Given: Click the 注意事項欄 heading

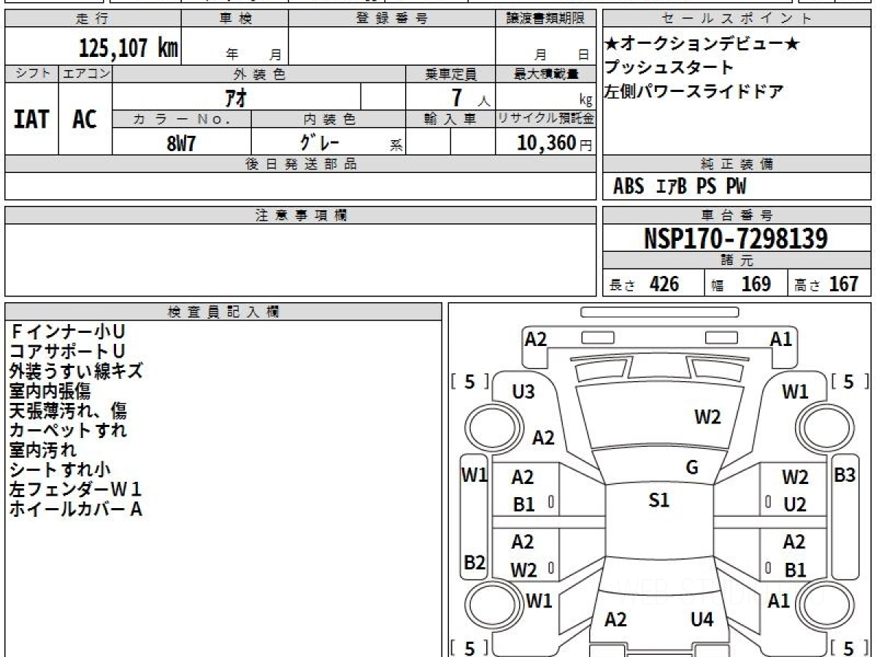Looking at the screenshot, I should (301, 215).
